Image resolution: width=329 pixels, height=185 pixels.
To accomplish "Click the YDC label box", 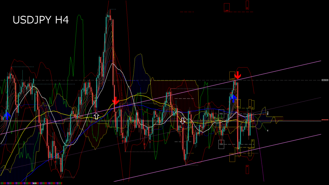I will (221, 114).
